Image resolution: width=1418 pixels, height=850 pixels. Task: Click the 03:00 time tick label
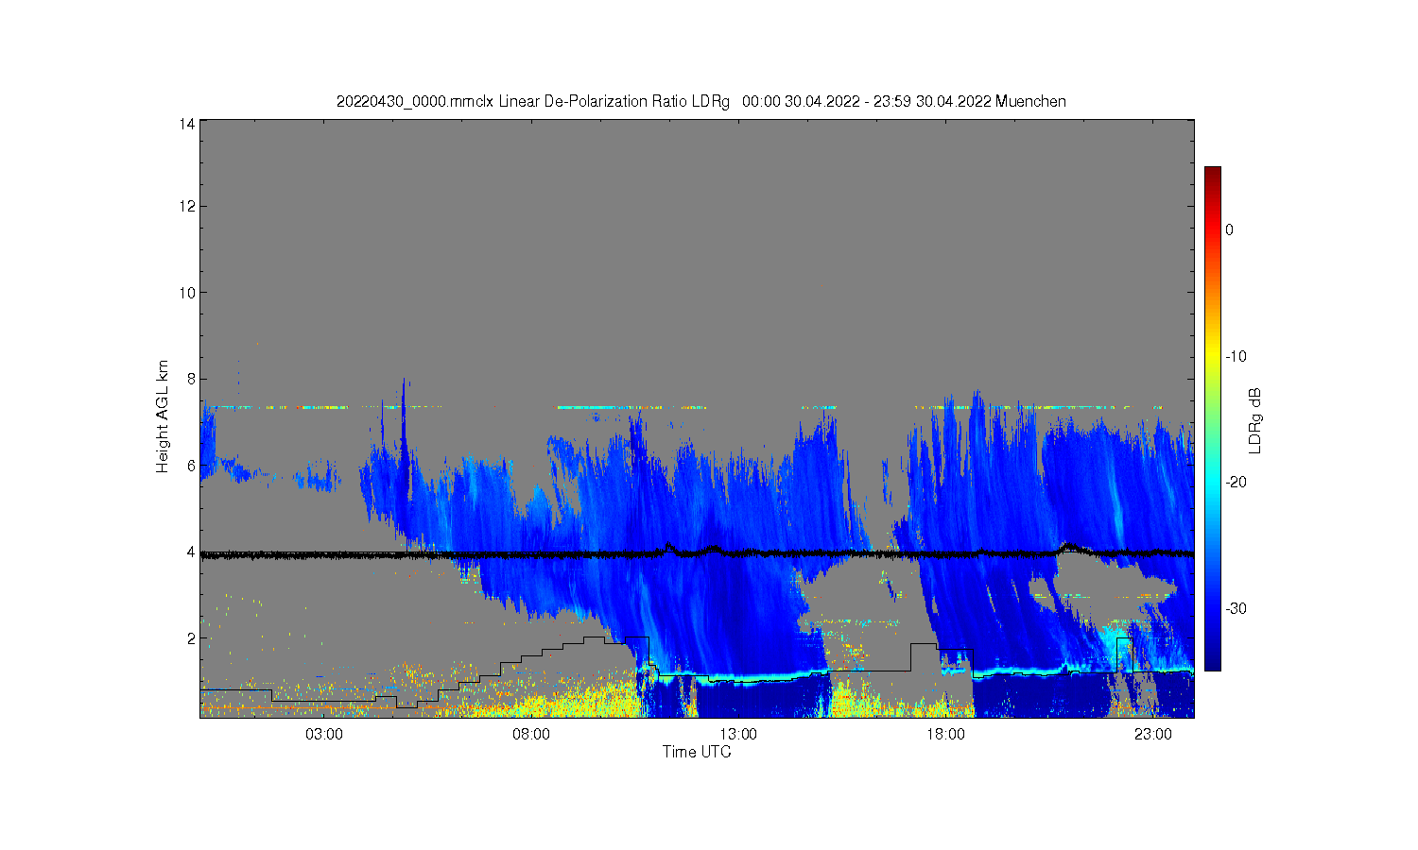pyautogui.click(x=324, y=734)
